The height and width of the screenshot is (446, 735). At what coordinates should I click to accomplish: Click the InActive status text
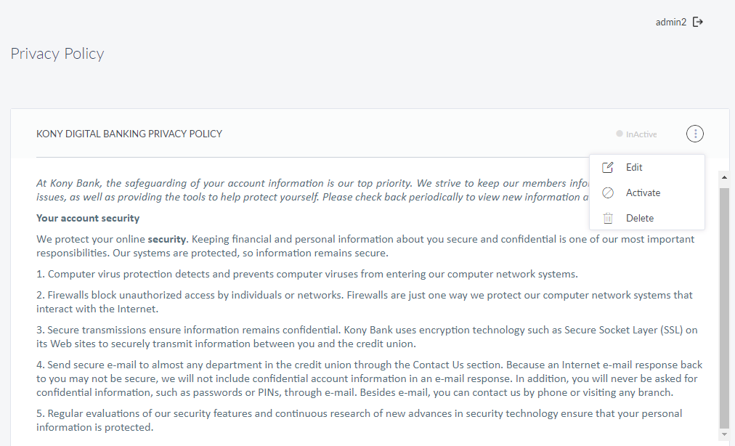pos(641,134)
